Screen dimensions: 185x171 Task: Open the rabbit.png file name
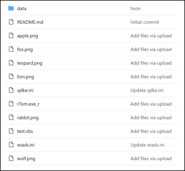tap(28, 118)
